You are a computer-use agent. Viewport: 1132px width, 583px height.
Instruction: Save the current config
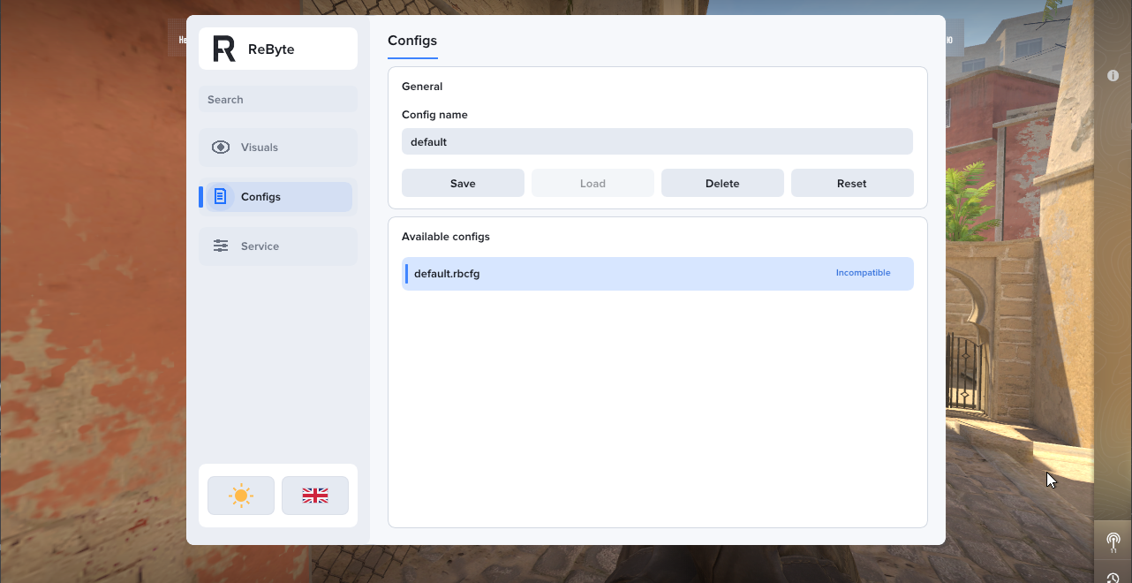coord(463,183)
